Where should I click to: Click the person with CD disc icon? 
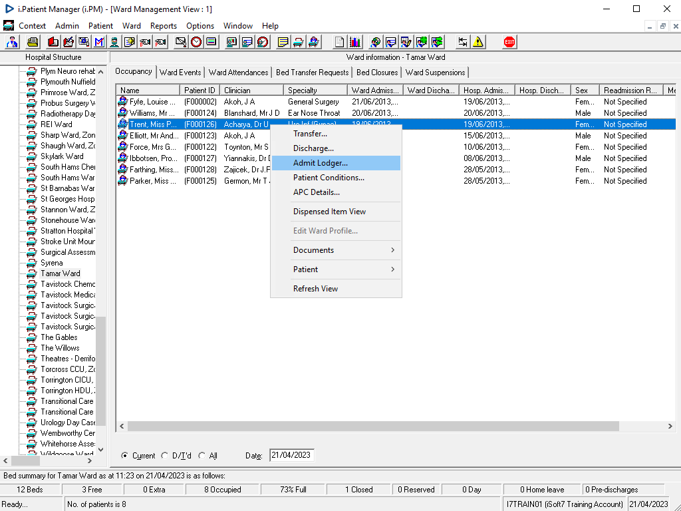[375, 42]
